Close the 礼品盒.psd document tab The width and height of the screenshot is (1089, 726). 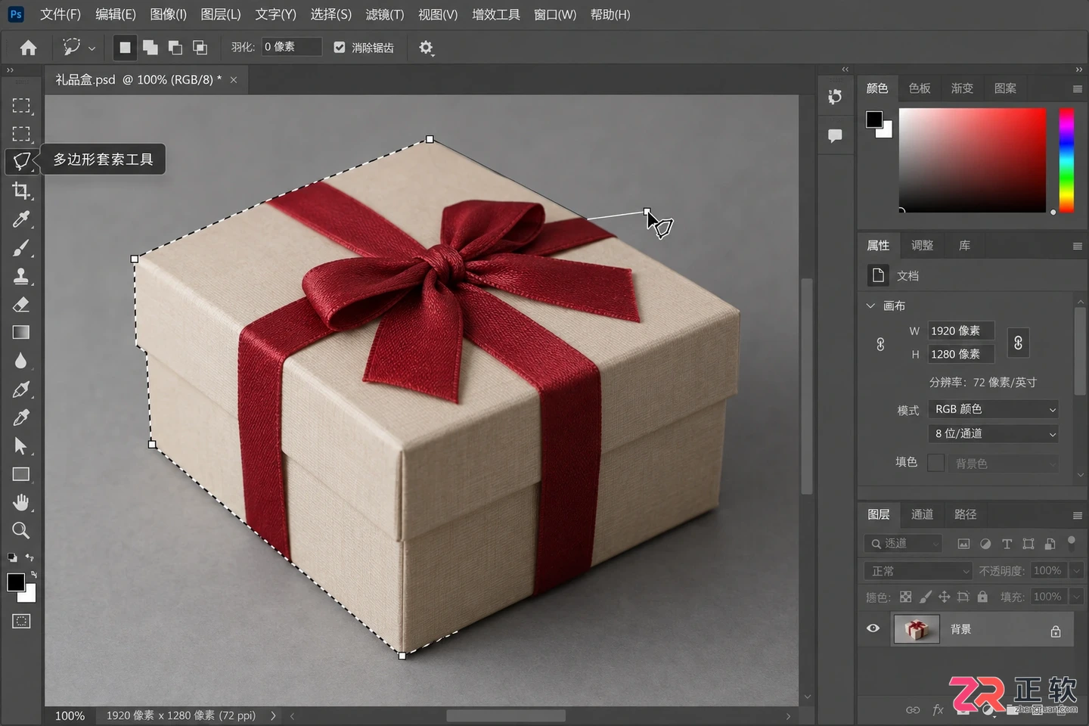pos(234,79)
